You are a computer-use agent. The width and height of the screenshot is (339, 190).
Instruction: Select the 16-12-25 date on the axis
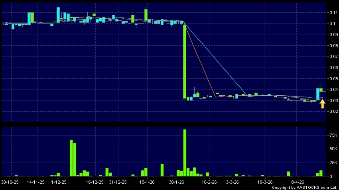pos(95,182)
